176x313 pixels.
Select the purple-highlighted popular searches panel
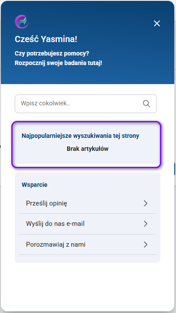[x=86, y=144]
